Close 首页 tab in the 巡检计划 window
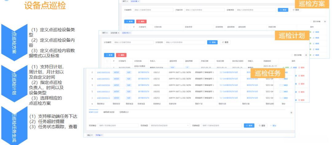Image resolution: width=332 pixels, height=145 pixels. [x=107, y=33]
